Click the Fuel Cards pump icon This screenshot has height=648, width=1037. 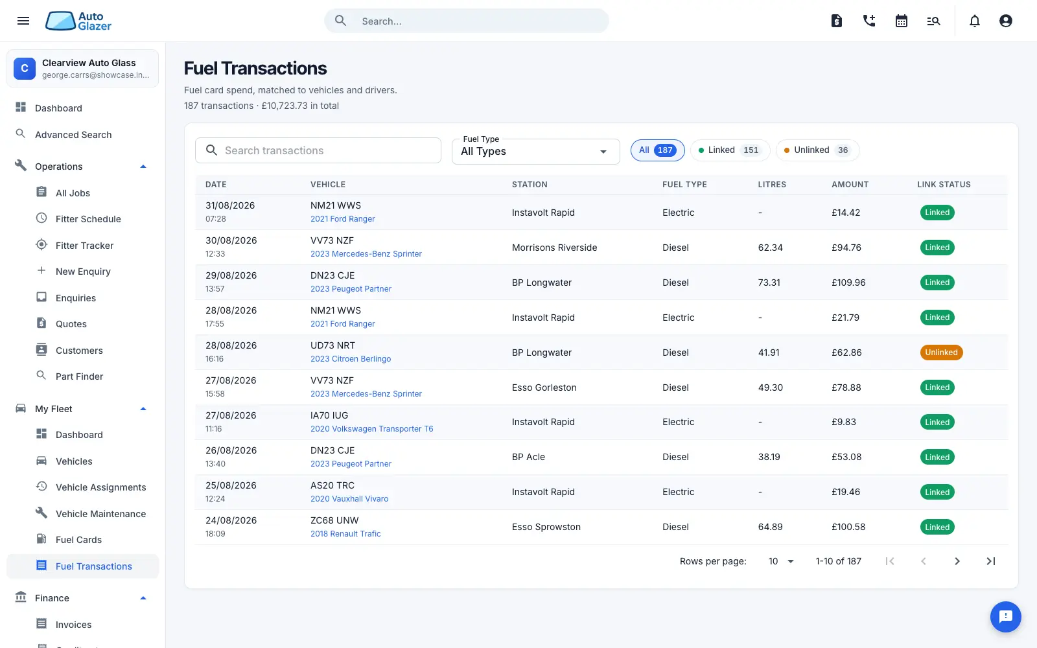(x=41, y=539)
